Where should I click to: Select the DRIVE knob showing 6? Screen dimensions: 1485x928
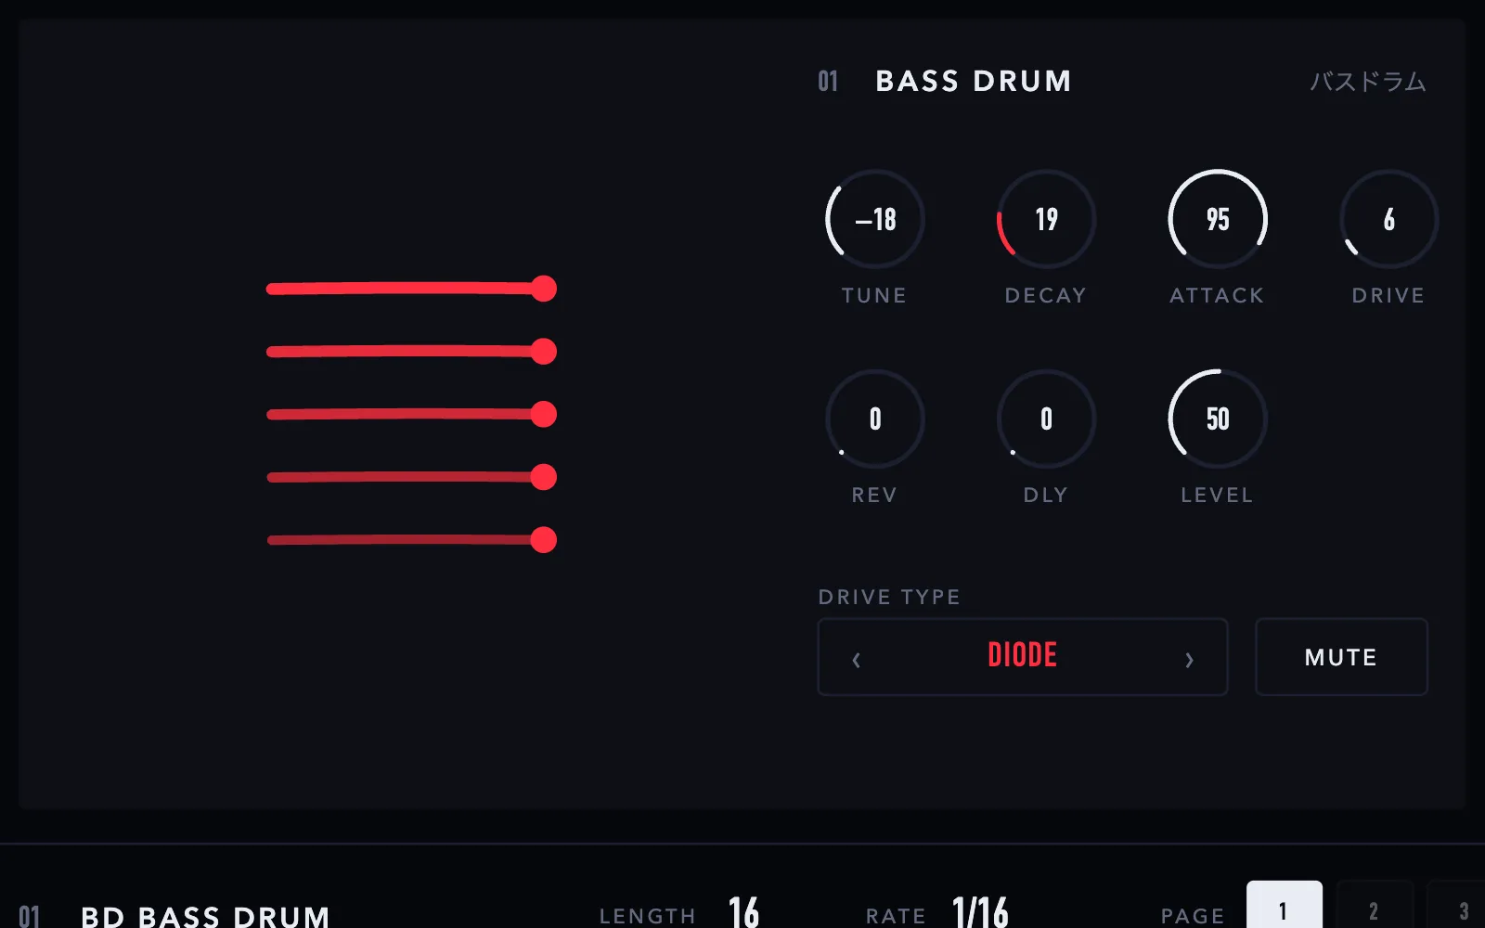[1388, 219]
